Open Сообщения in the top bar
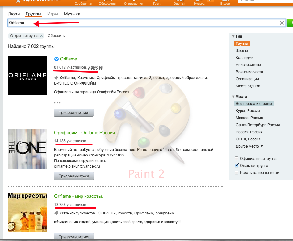Viewport: 293px width, 241px height. [x=83, y=3]
